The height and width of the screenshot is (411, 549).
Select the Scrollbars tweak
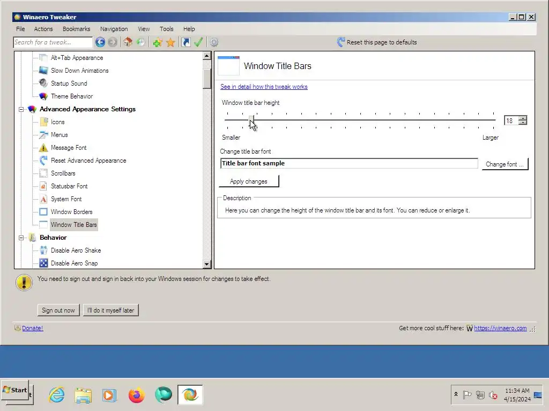pyautogui.click(x=63, y=173)
